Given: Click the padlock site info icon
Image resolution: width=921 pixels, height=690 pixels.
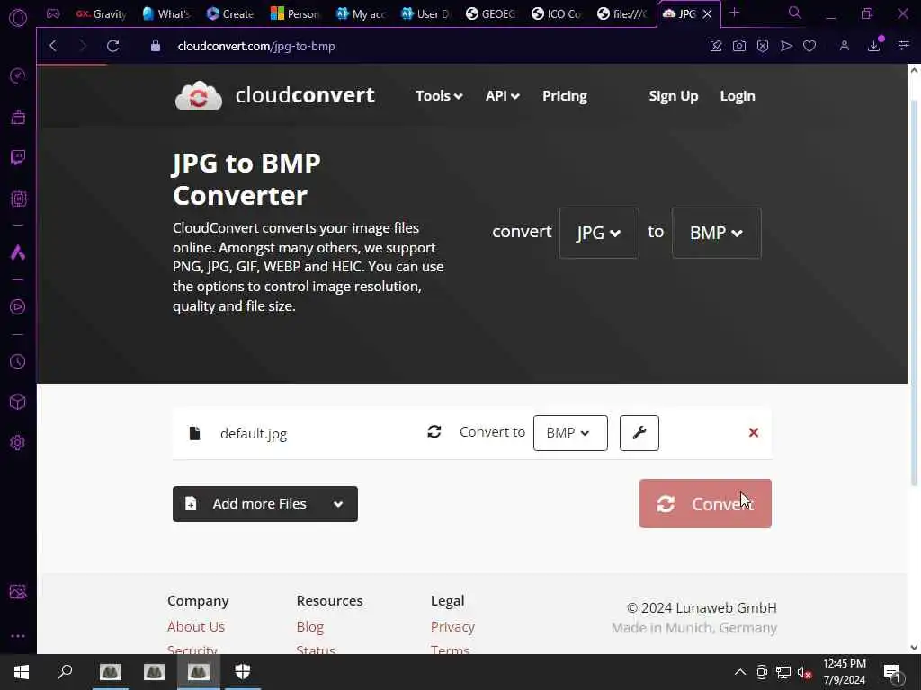Looking at the screenshot, I should tap(155, 46).
